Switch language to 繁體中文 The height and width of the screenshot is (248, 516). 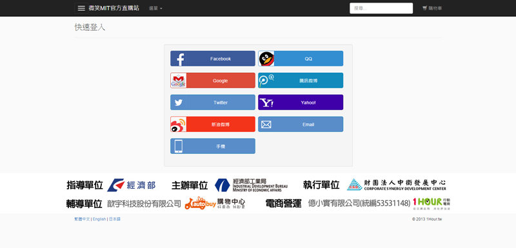(82, 219)
